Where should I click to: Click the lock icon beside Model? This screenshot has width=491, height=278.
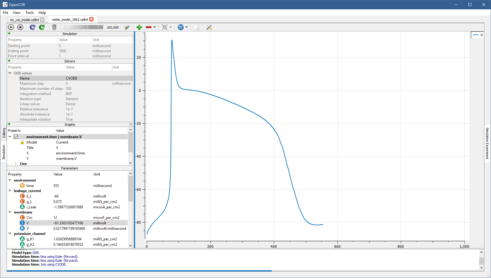coord(22,142)
